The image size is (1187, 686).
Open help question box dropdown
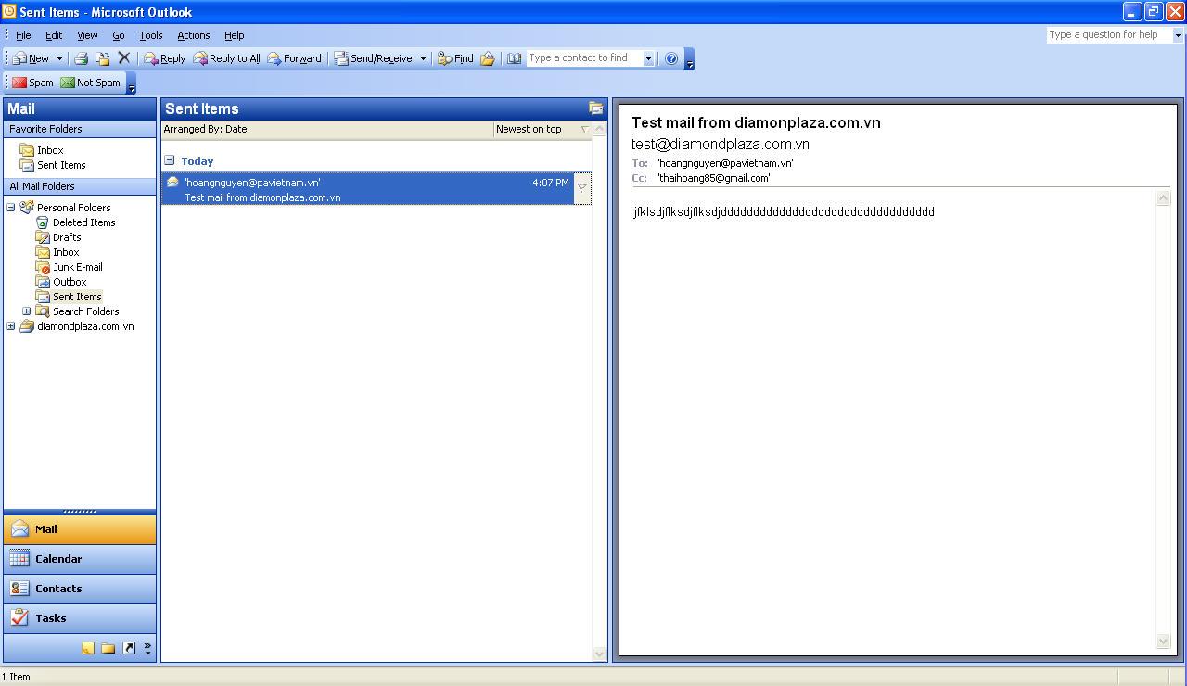click(1178, 35)
